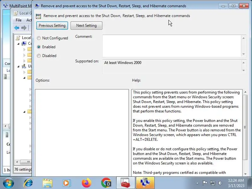Click the Group Policy Editor window icon
Image resolution: width=252 pixels, height=189 pixels.
16,13
